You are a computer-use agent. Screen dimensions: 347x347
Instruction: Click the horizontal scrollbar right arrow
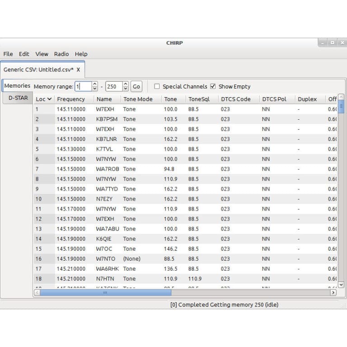tap(333, 293)
